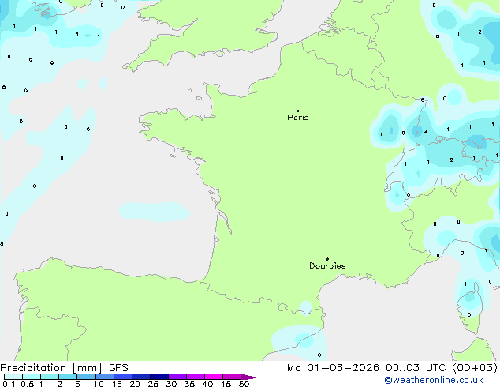Click the '0.1' legend value

click(9, 384)
